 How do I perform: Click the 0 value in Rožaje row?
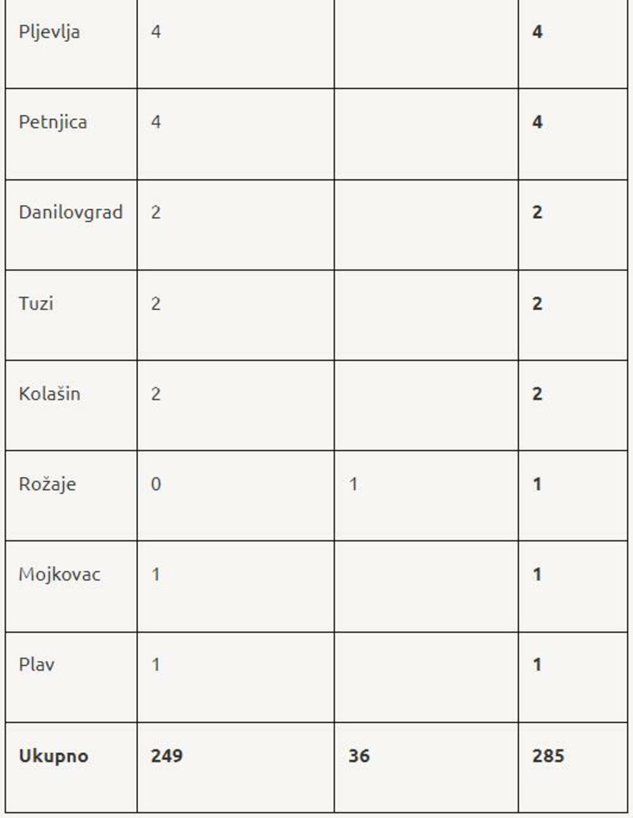(x=156, y=485)
